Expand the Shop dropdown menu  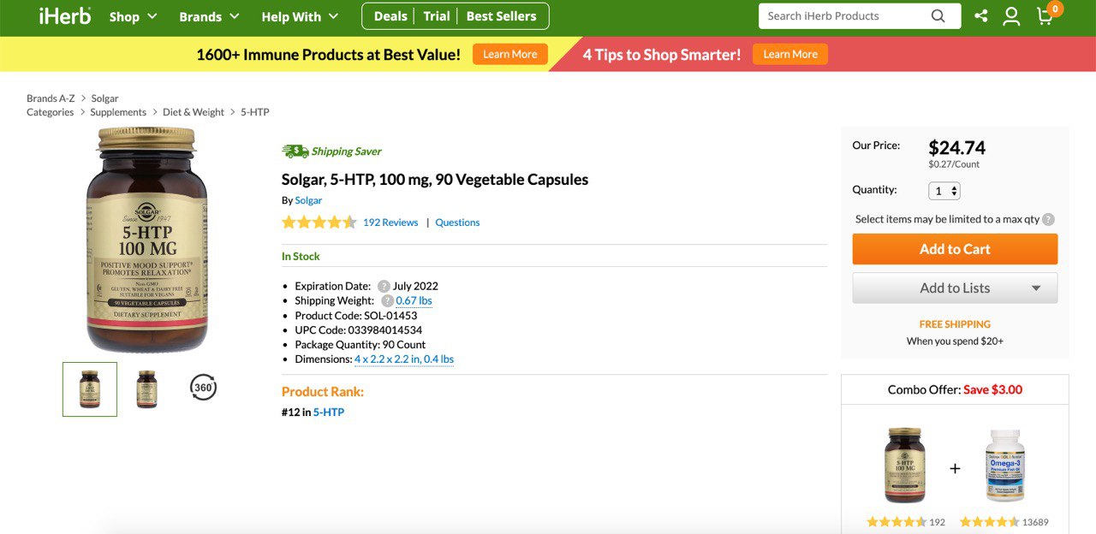coord(134,16)
